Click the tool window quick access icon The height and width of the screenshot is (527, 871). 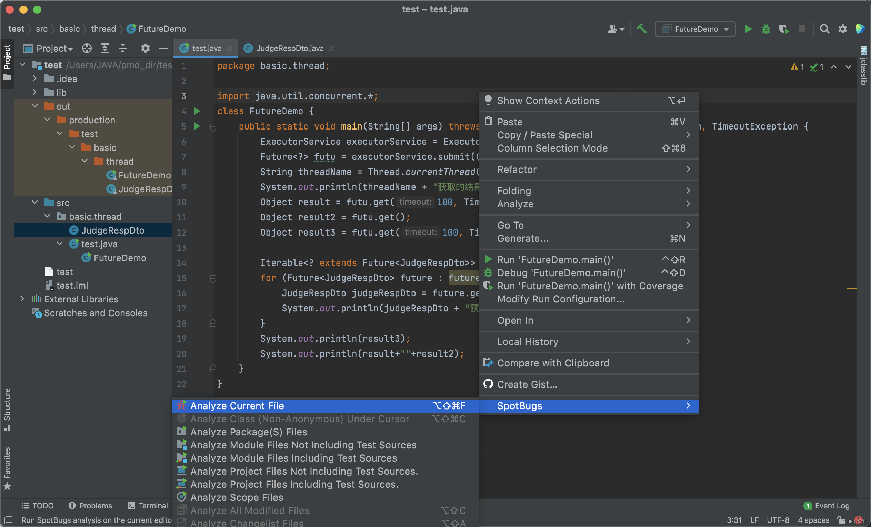click(9, 520)
